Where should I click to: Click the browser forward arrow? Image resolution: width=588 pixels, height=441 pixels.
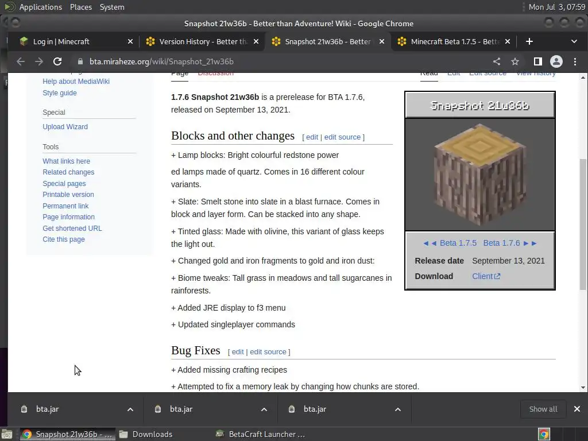[39, 61]
